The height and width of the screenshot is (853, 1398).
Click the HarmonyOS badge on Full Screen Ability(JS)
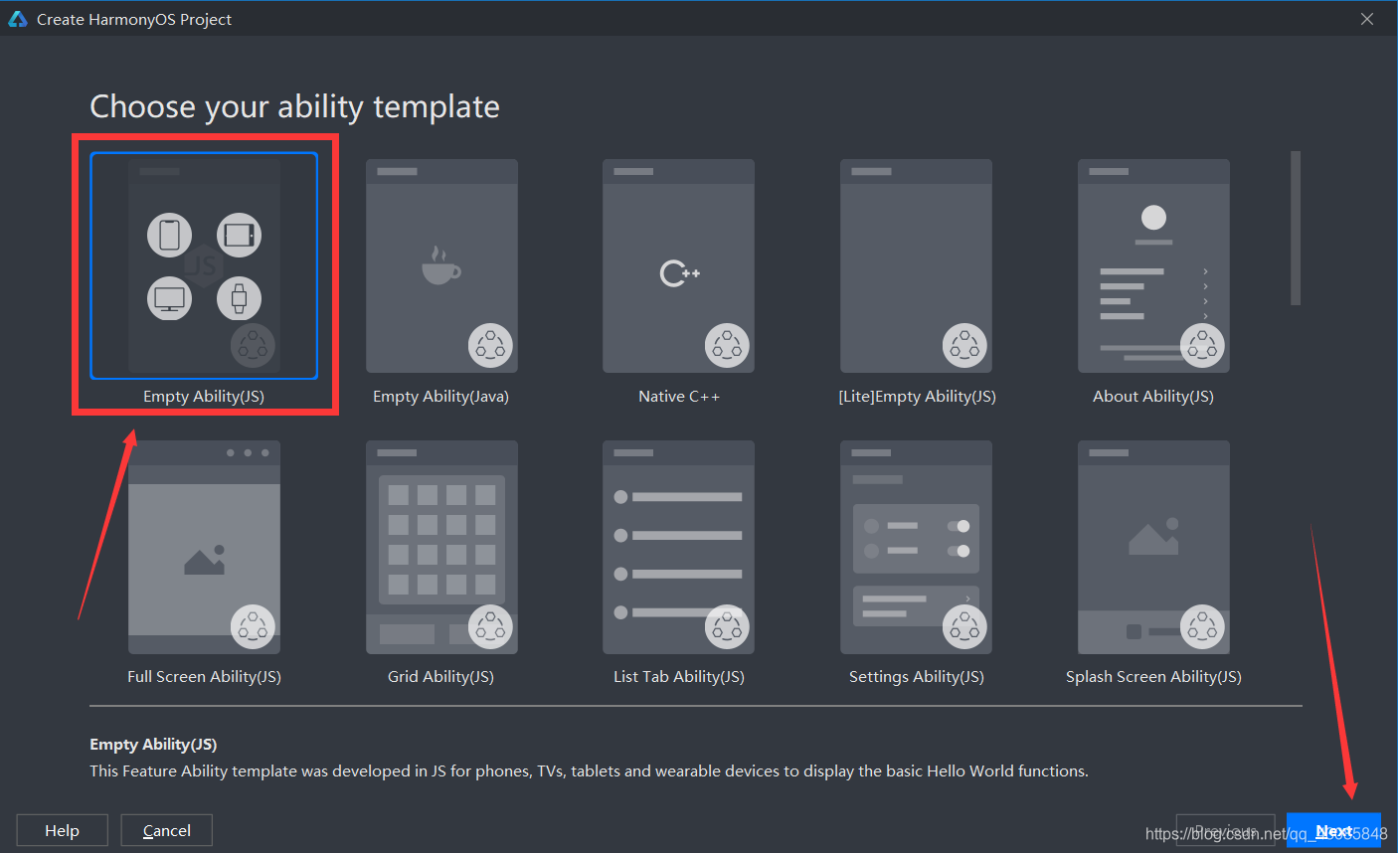(253, 626)
